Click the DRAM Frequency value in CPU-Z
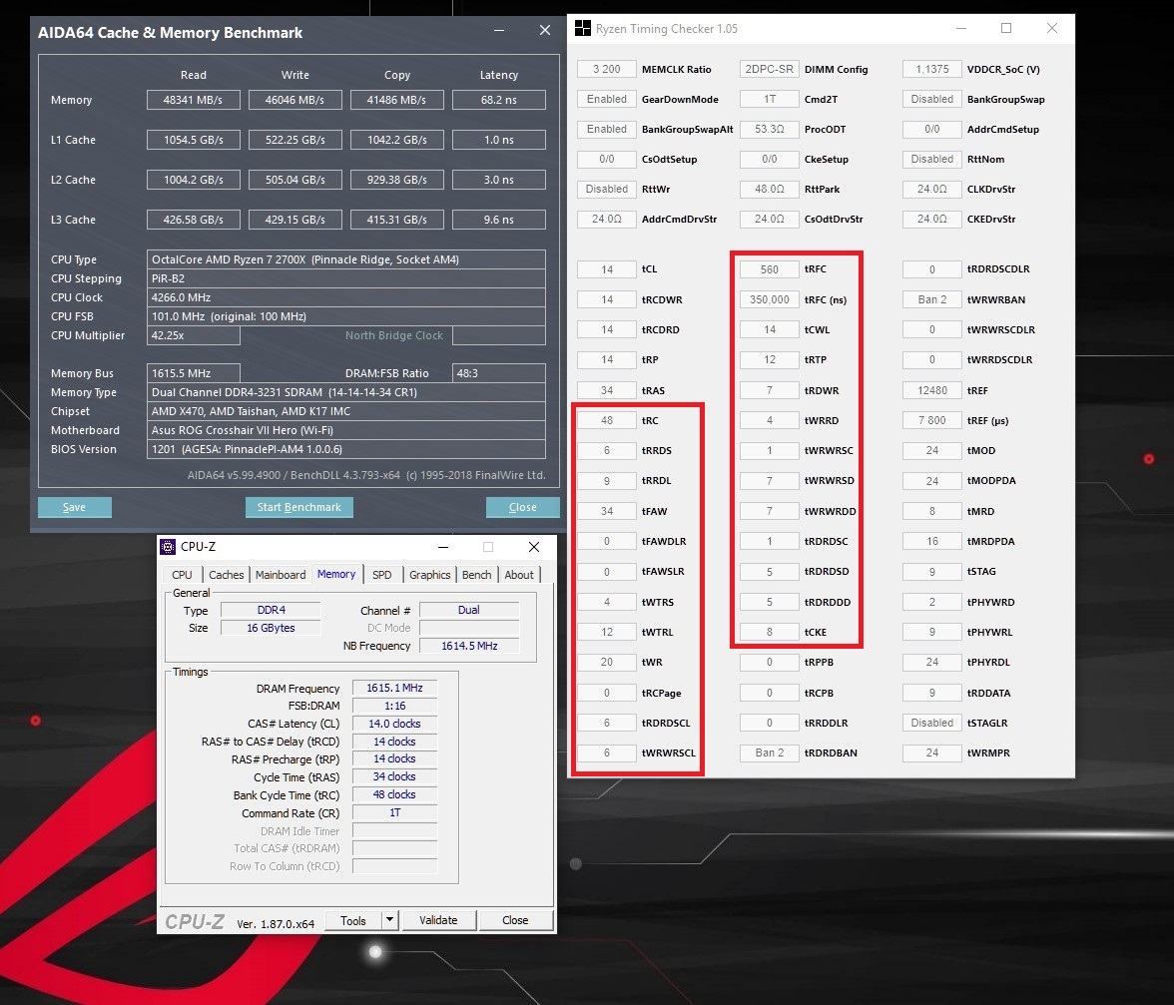This screenshot has width=1174, height=1005. pos(394,688)
